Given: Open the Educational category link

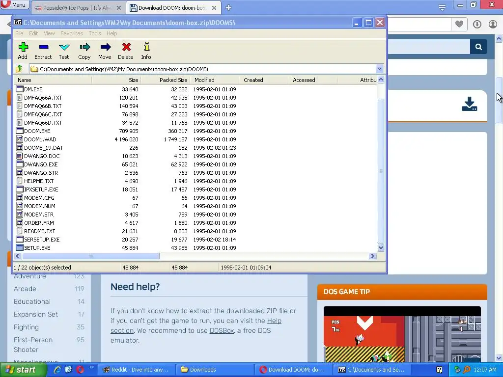Looking at the screenshot, I should click(x=32, y=302).
